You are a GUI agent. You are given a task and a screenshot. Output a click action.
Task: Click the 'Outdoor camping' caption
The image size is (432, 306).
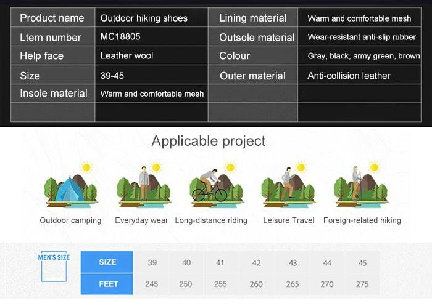(70, 220)
